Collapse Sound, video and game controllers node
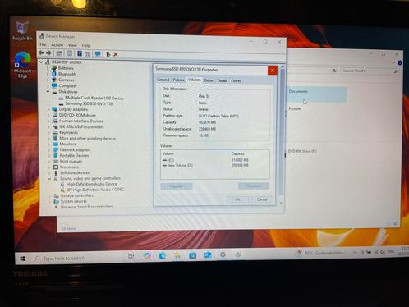409x307 pixels. tap(49, 178)
